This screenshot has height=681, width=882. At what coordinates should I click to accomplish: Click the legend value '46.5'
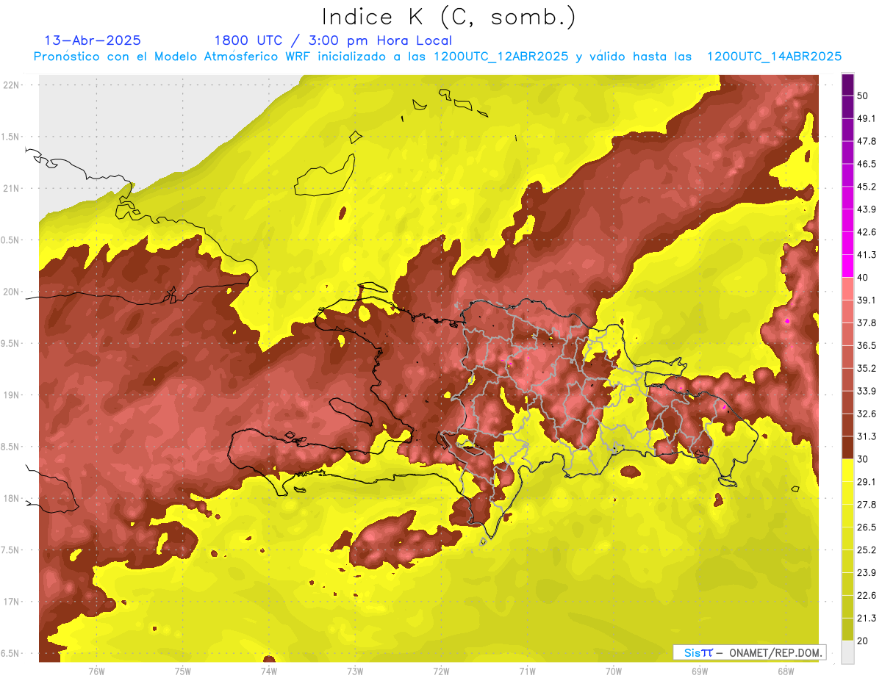click(867, 164)
